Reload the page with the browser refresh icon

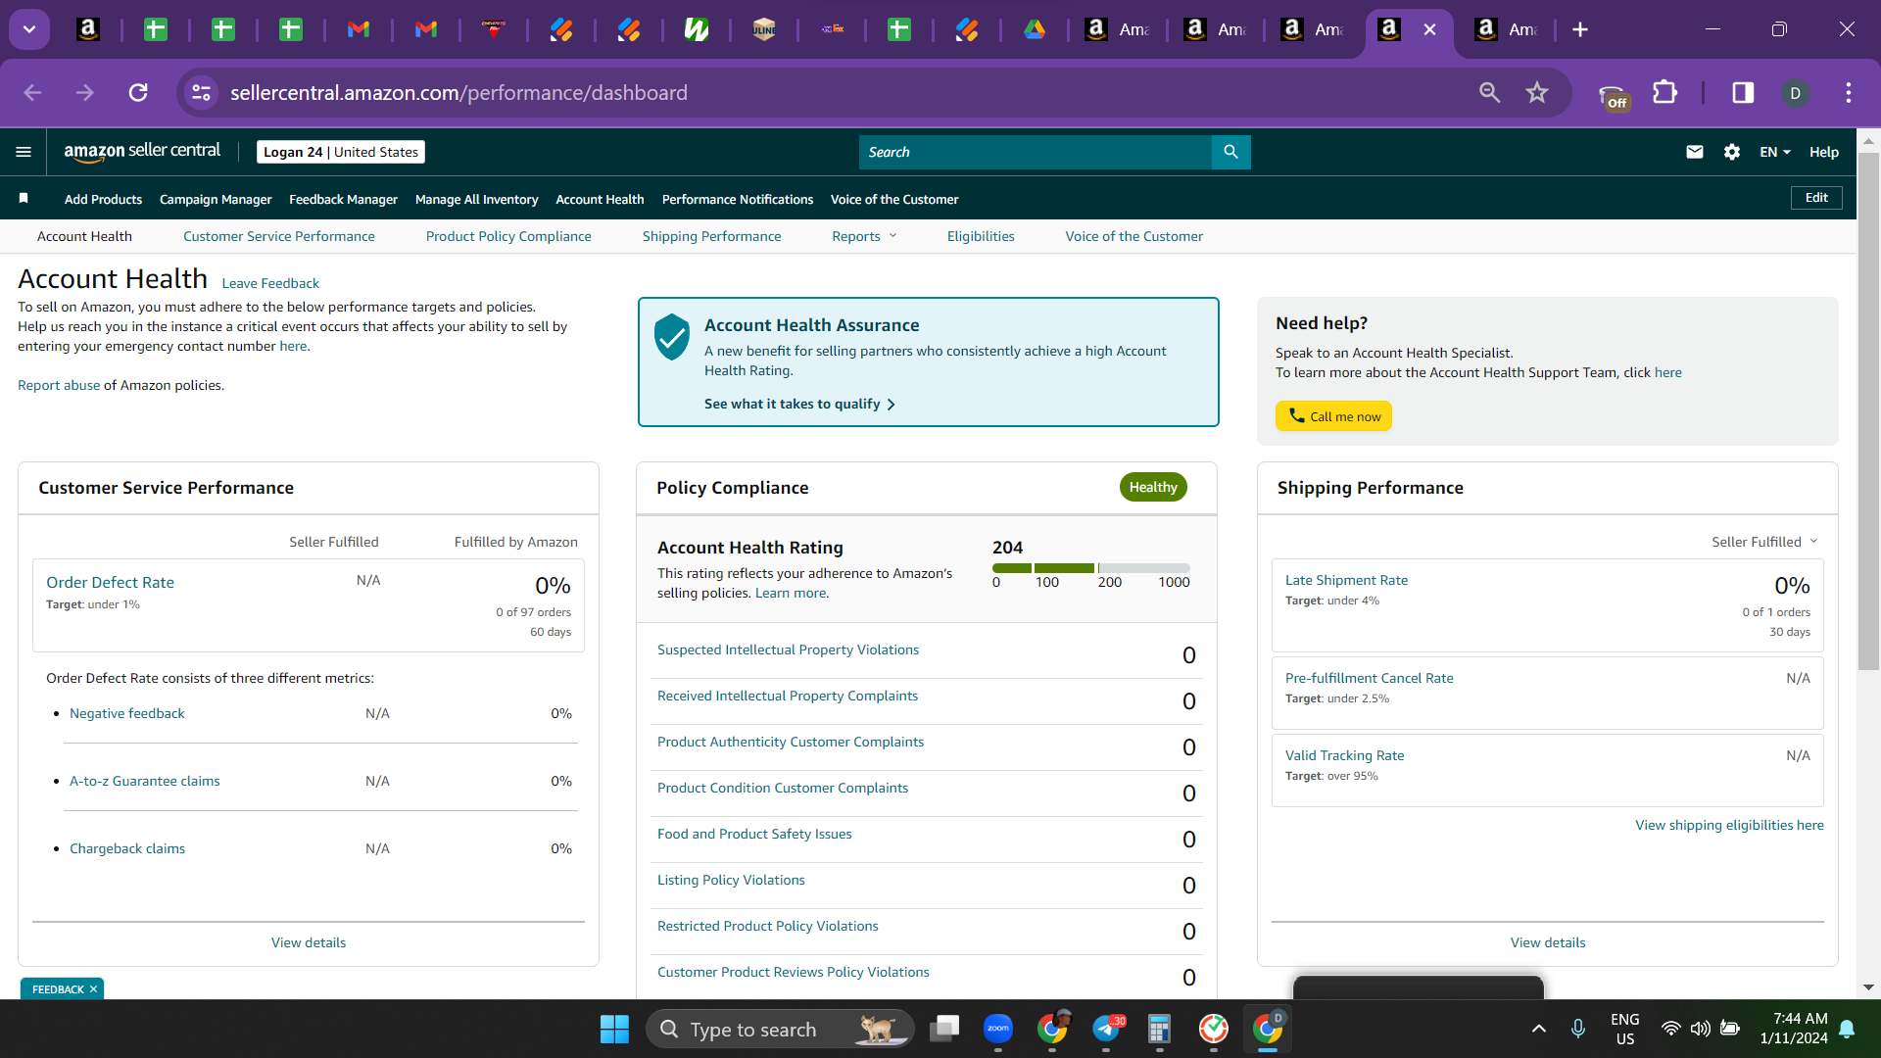(x=138, y=92)
